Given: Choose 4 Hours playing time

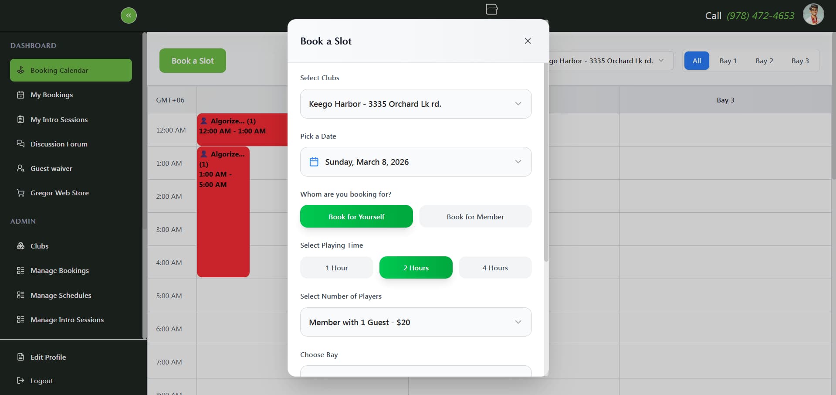Looking at the screenshot, I should 495,268.
